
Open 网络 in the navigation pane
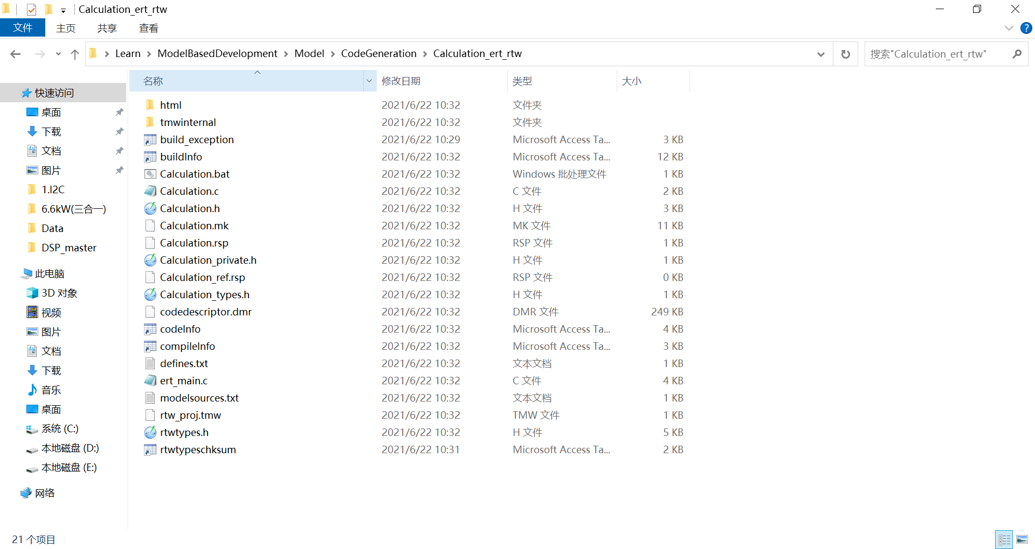45,493
